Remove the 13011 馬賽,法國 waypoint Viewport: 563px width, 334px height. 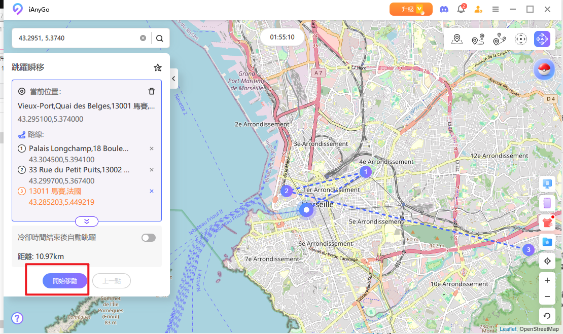pos(152,191)
